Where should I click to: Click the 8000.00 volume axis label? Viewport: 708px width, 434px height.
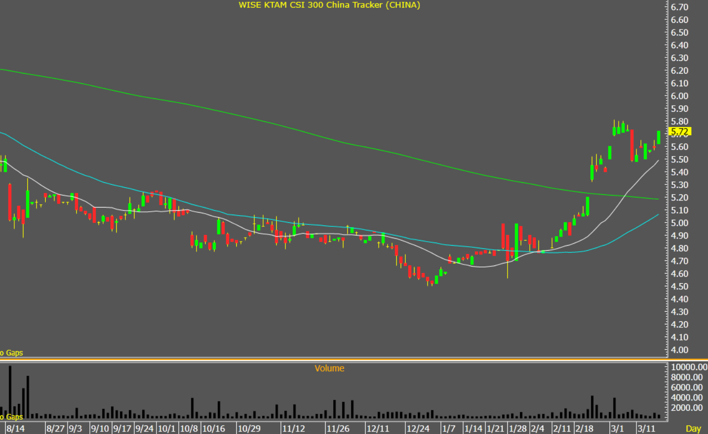[688, 377]
